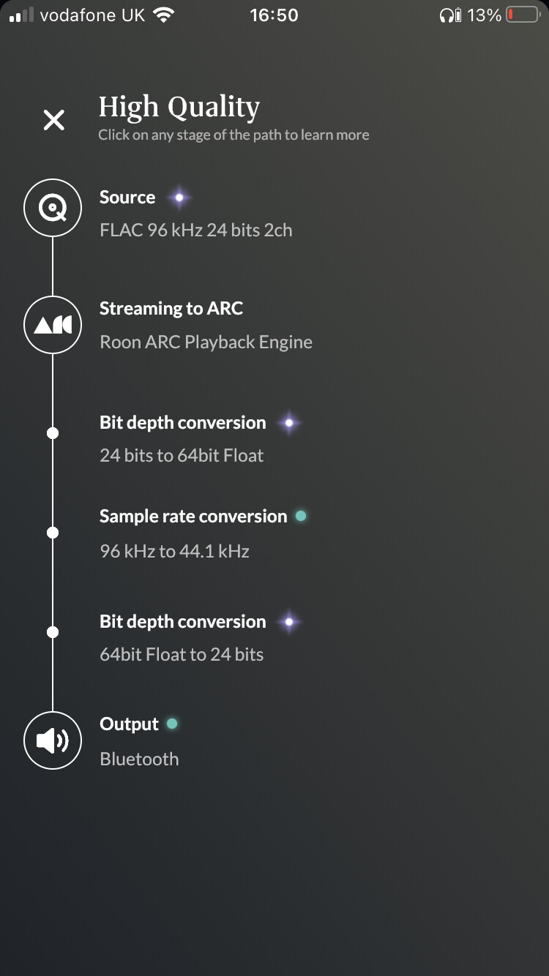Tap the battery indicator in status bar
The image size is (549, 976).
(523, 15)
